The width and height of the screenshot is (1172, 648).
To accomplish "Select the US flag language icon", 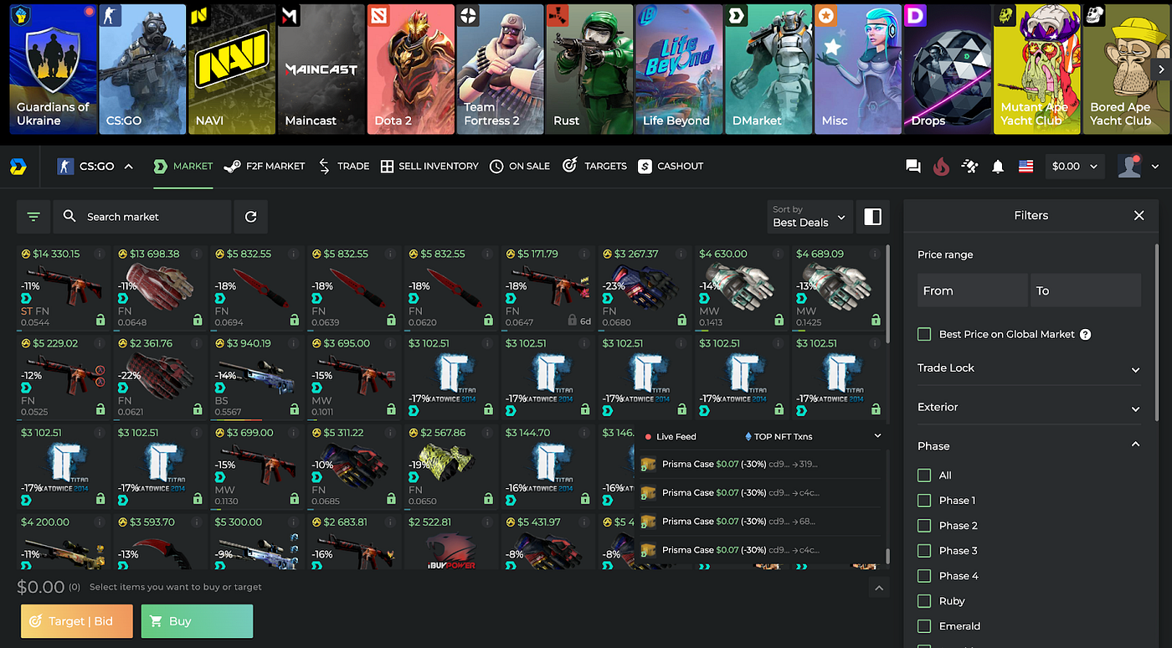I will click(1025, 167).
